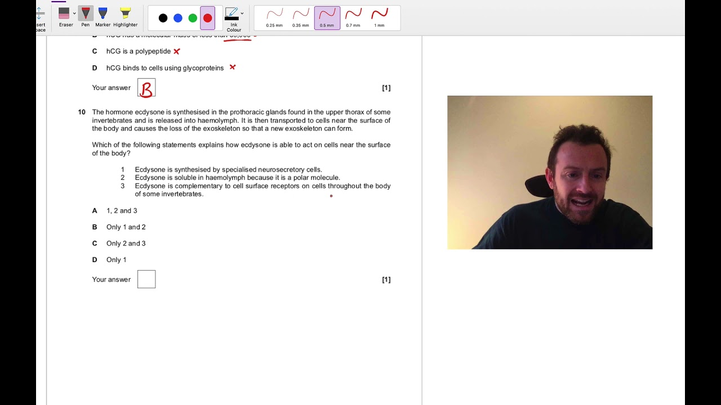The image size is (721, 405).
Task: Click 'Which of the following statements' sentence
Action: pos(241,148)
